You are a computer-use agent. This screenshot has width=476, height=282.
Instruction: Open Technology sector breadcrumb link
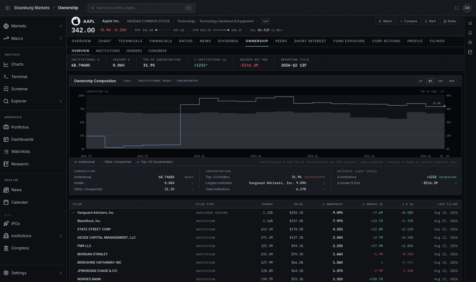click(186, 21)
